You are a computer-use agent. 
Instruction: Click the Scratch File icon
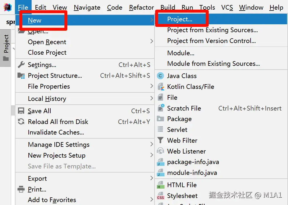click(x=161, y=108)
